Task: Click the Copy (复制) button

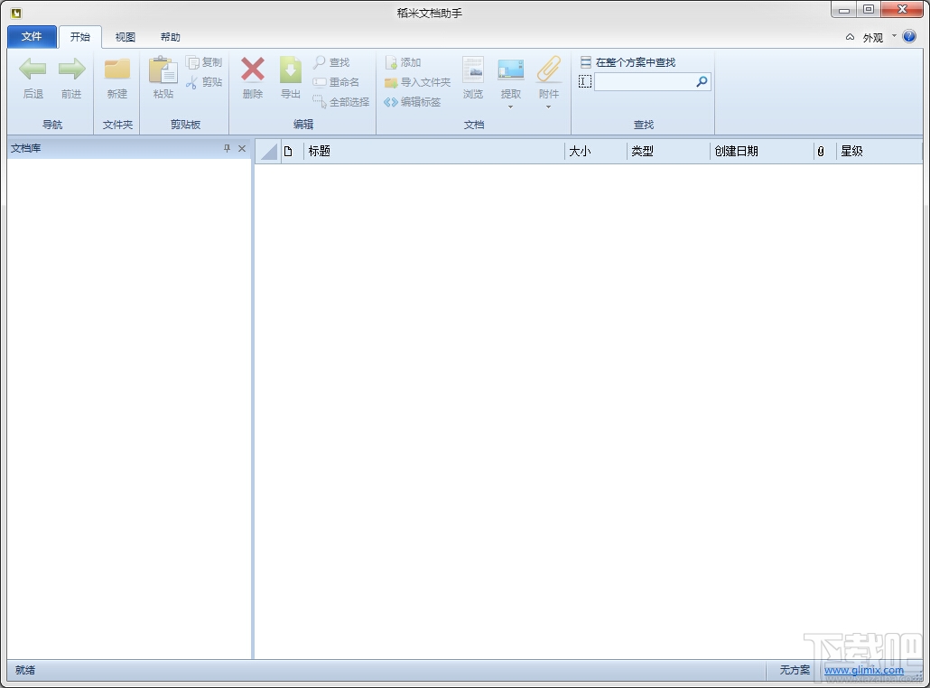Action: point(203,62)
